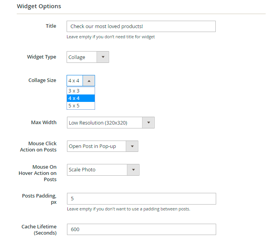This screenshot has width=266, height=244.
Task: Click the Title text input field
Action: click(x=141, y=27)
